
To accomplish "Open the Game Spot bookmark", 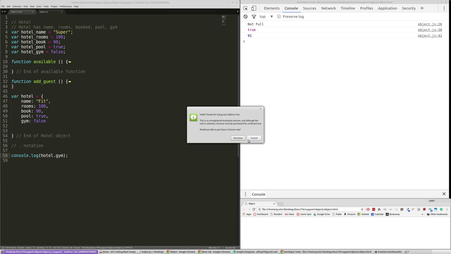I will [304, 214].
